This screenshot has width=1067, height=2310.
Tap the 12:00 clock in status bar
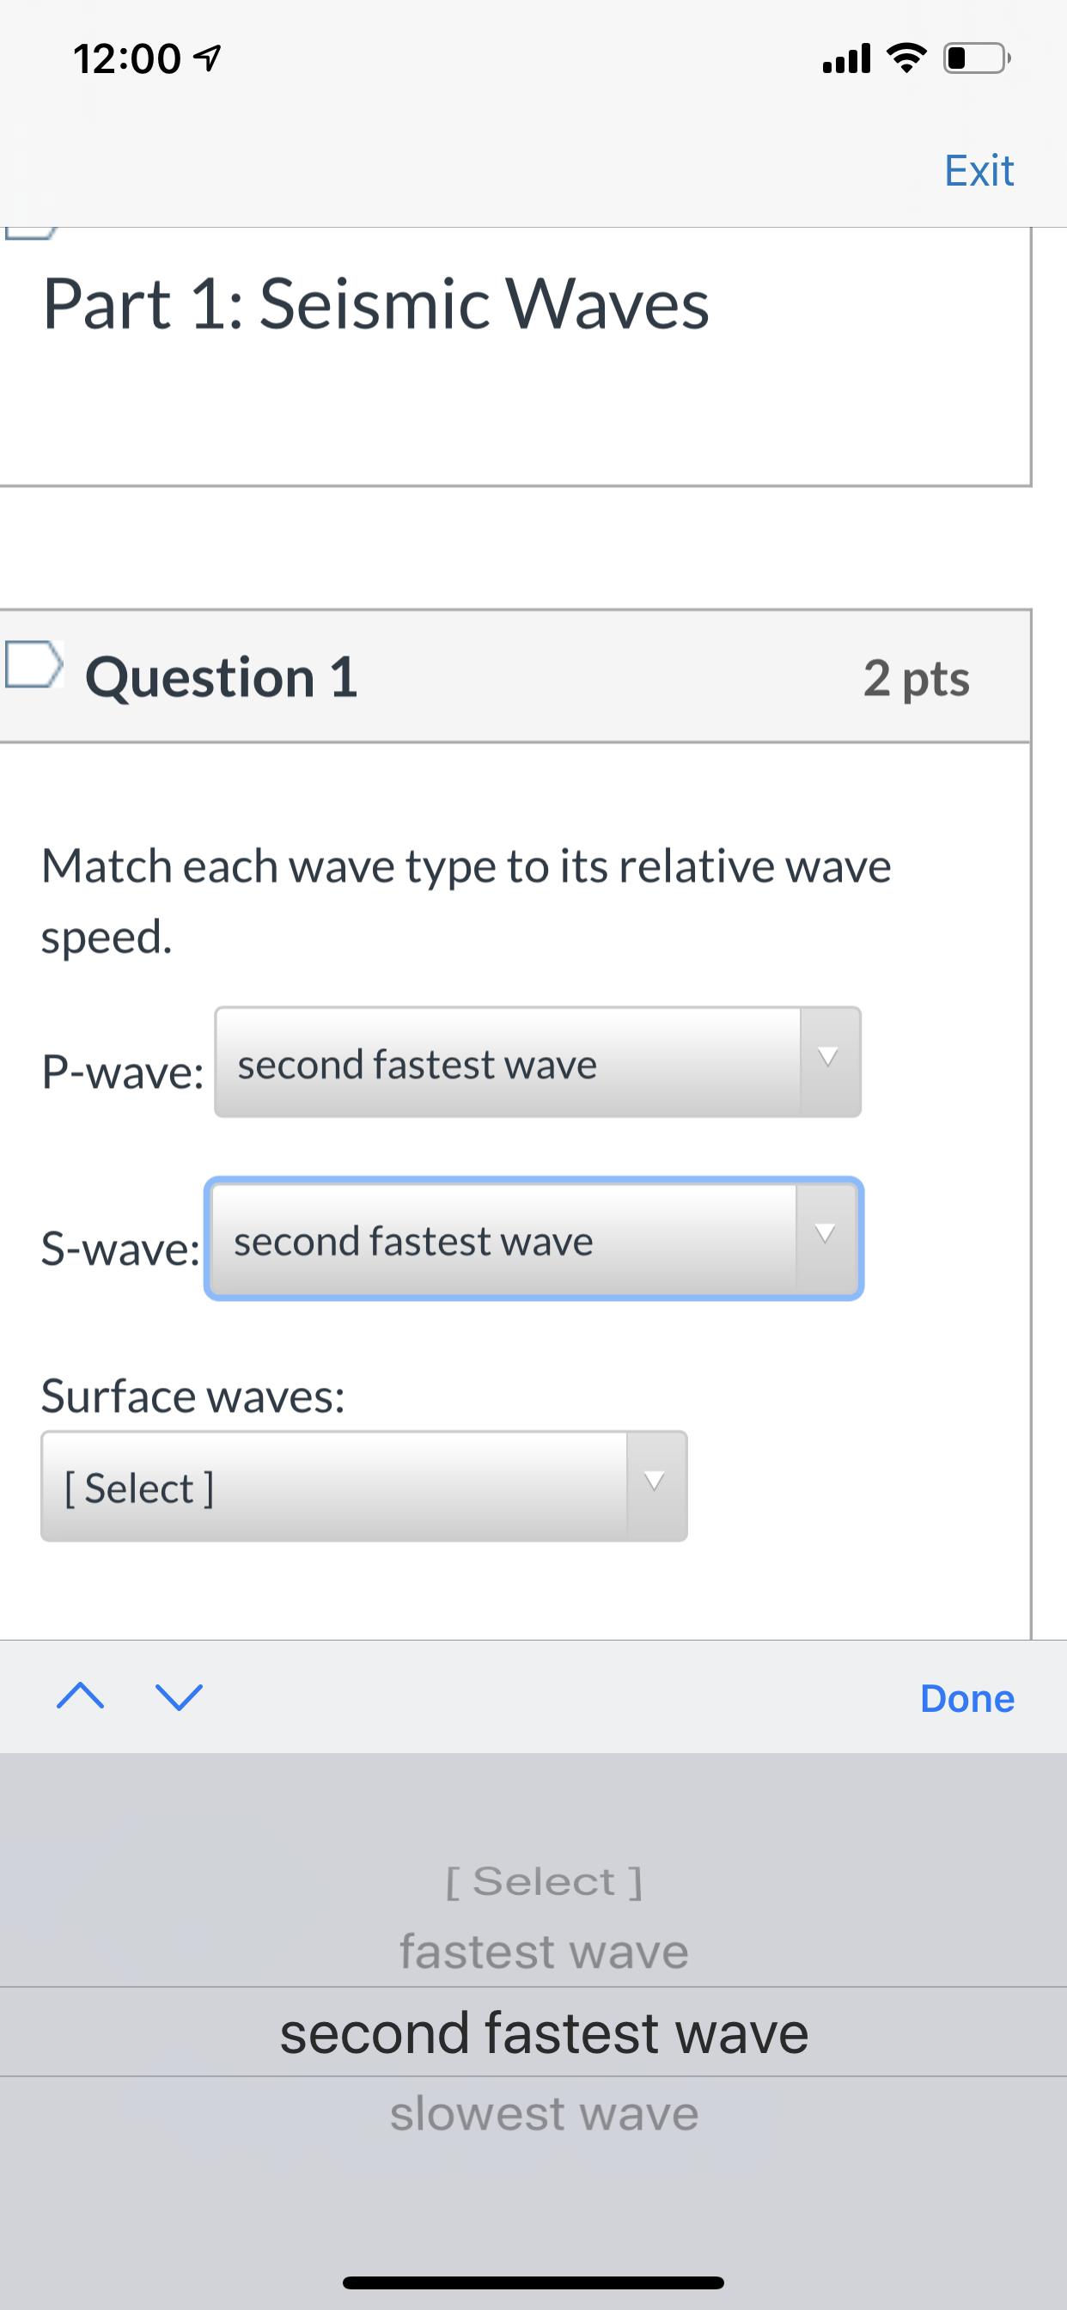click(x=127, y=59)
